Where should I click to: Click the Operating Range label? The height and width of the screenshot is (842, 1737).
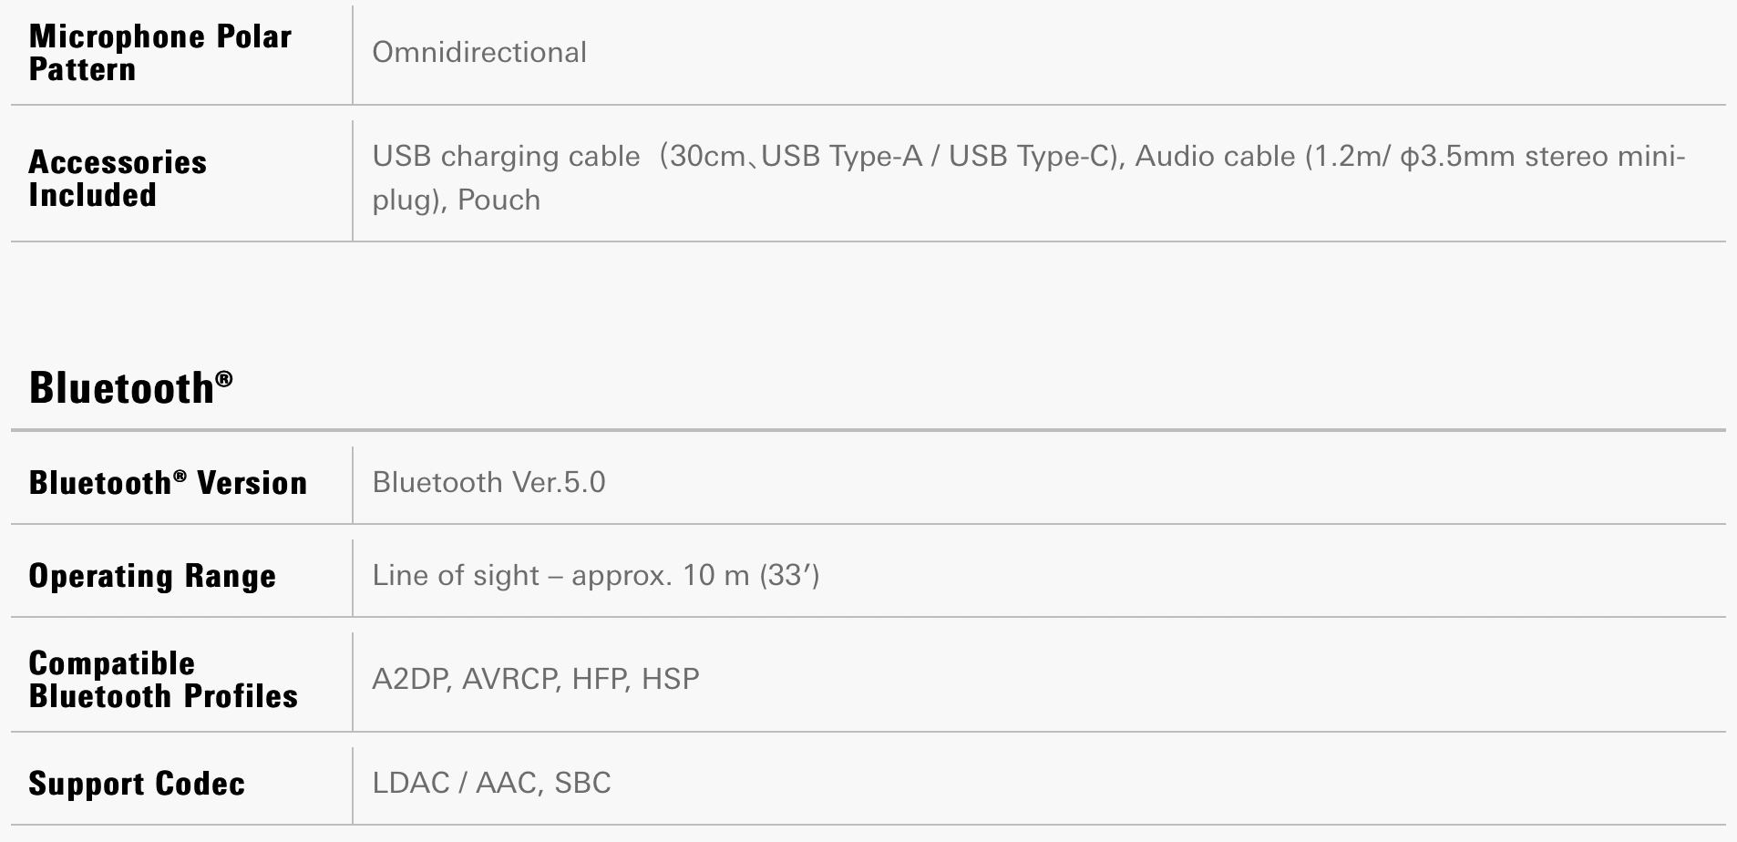(x=152, y=576)
